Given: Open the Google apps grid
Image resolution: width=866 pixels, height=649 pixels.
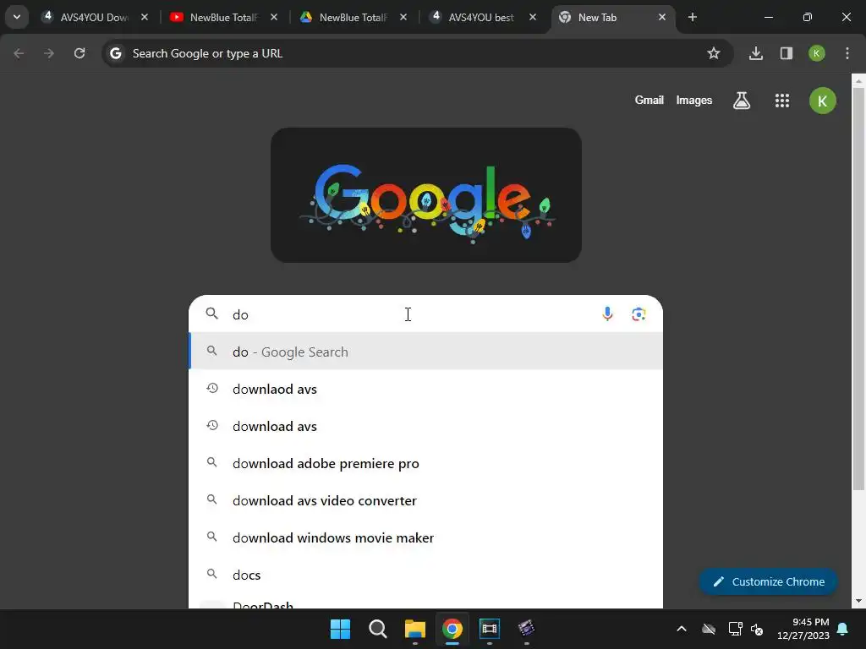Looking at the screenshot, I should pyautogui.click(x=781, y=101).
